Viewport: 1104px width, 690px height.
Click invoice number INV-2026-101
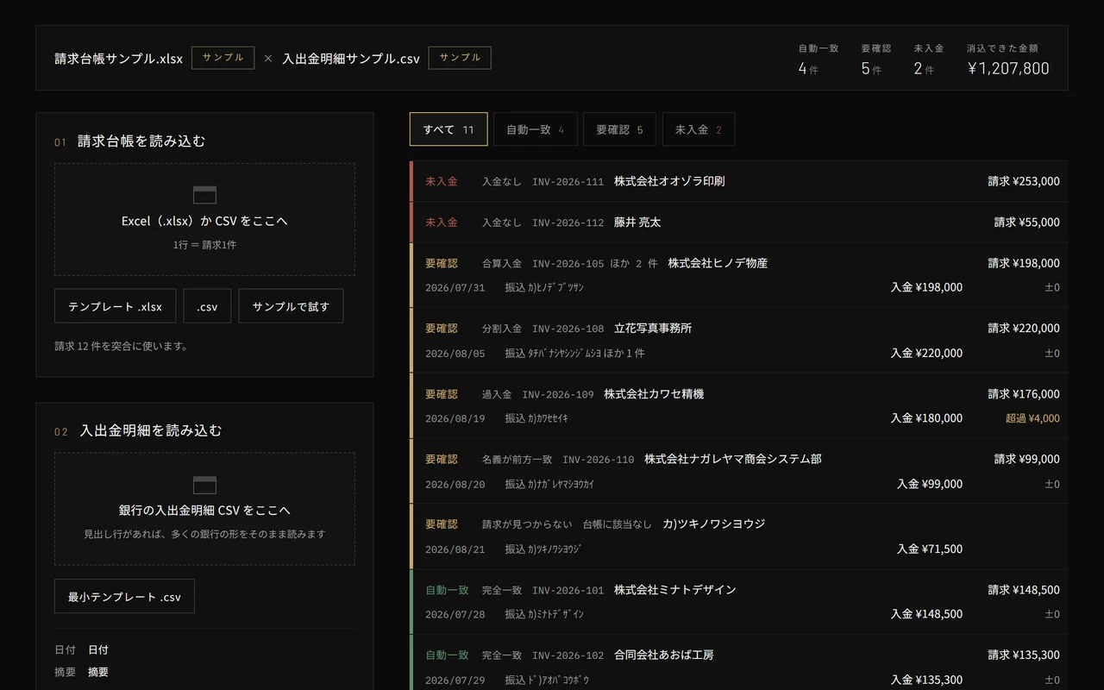click(568, 590)
